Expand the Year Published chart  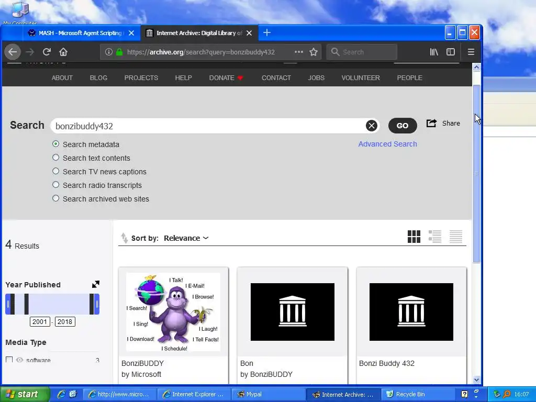(96, 284)
